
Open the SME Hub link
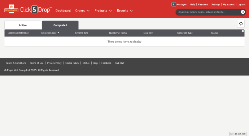click(x=119, y=63)
